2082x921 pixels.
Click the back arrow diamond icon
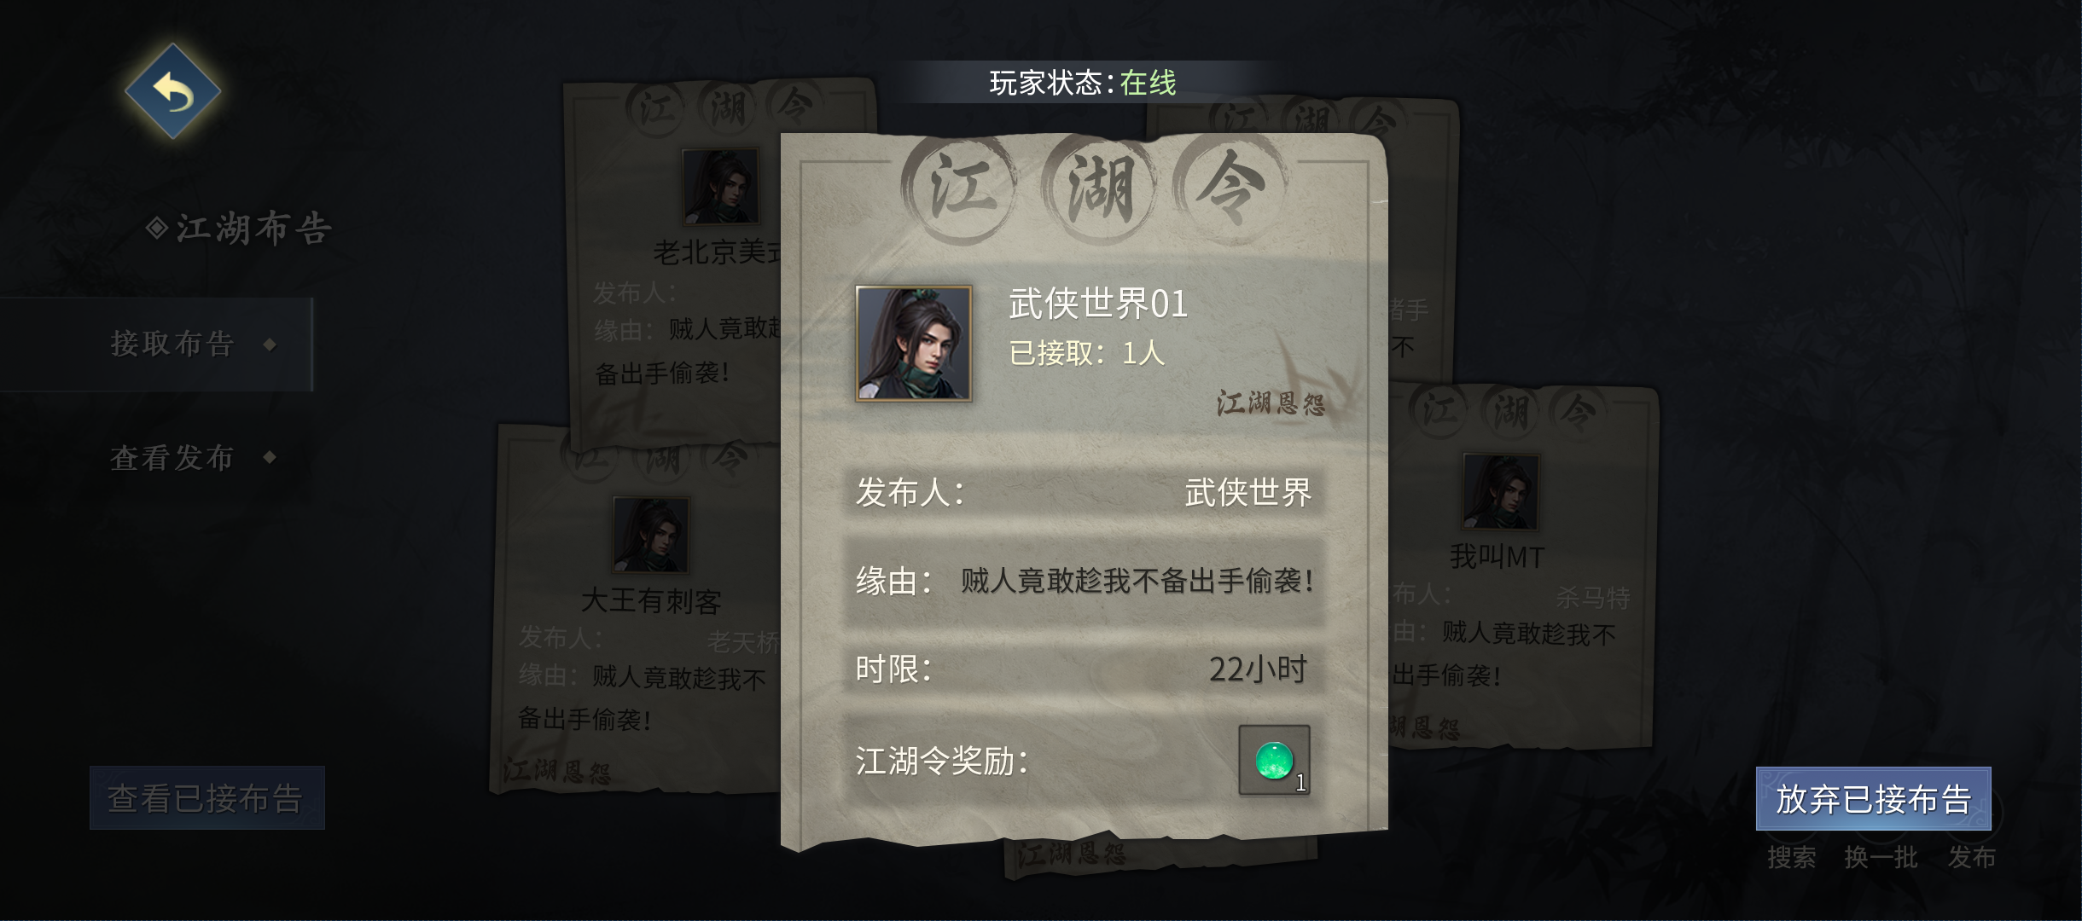[173, 91]
